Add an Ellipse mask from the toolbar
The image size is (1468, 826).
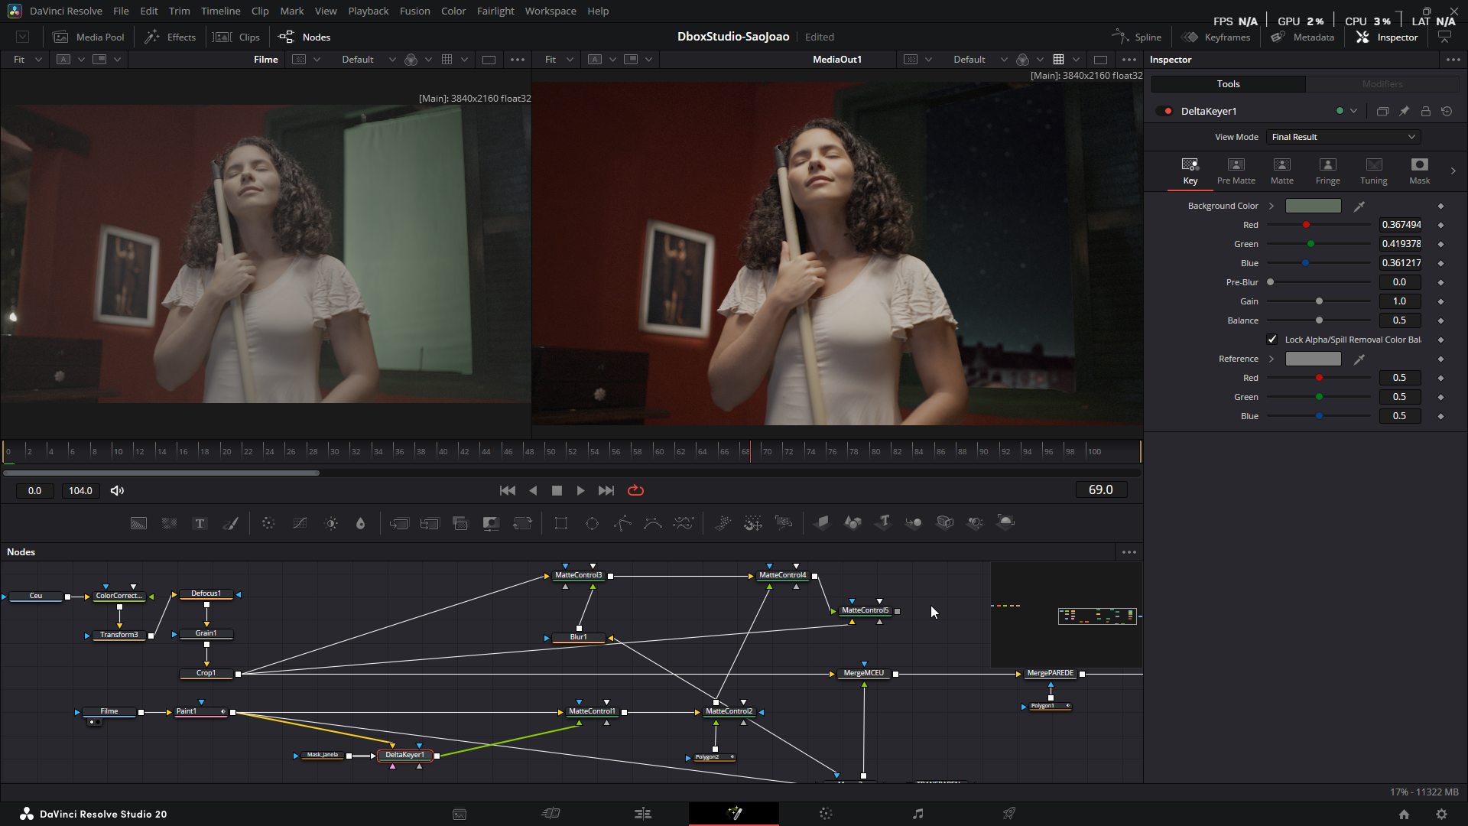(592, 523)
